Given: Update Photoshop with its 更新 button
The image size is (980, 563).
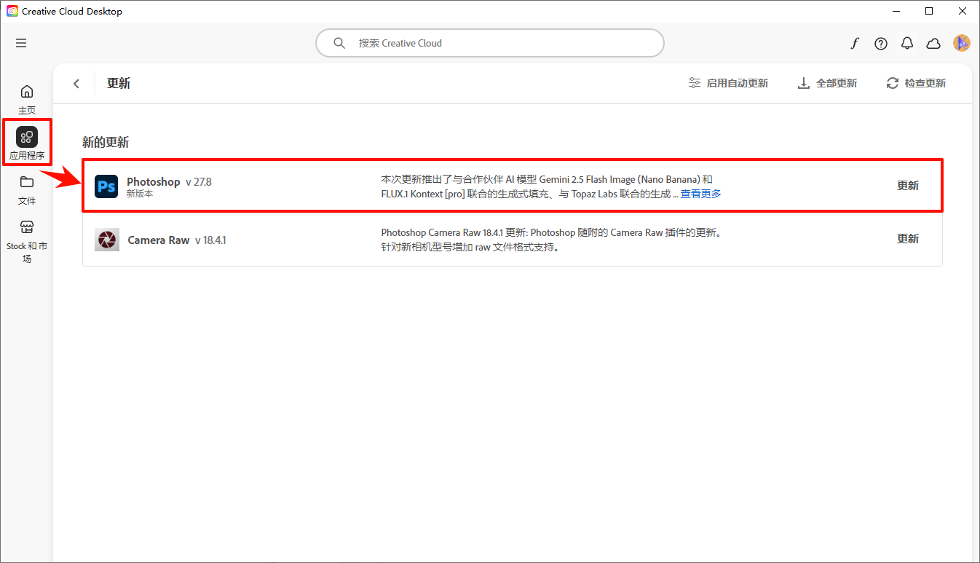Looking at the screenshot, I should tap(908, 186).
